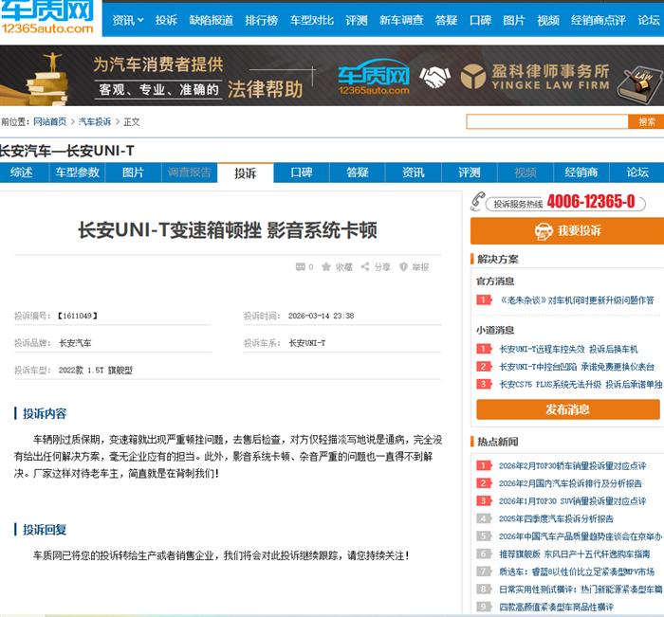The width and height of the screenshot is (664, 617).
Task: Click the 收藏 star icon
Action: [x=326, y=267]
